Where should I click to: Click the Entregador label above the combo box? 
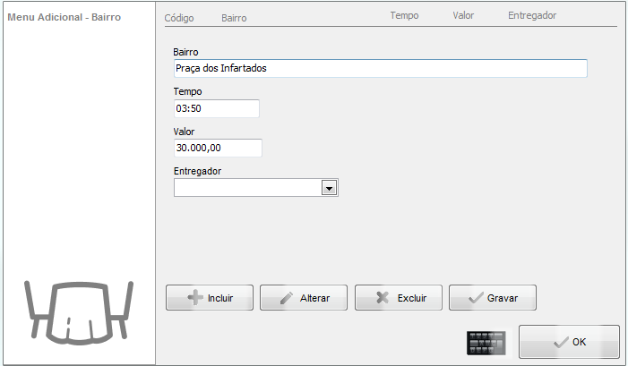coord(197,171)
